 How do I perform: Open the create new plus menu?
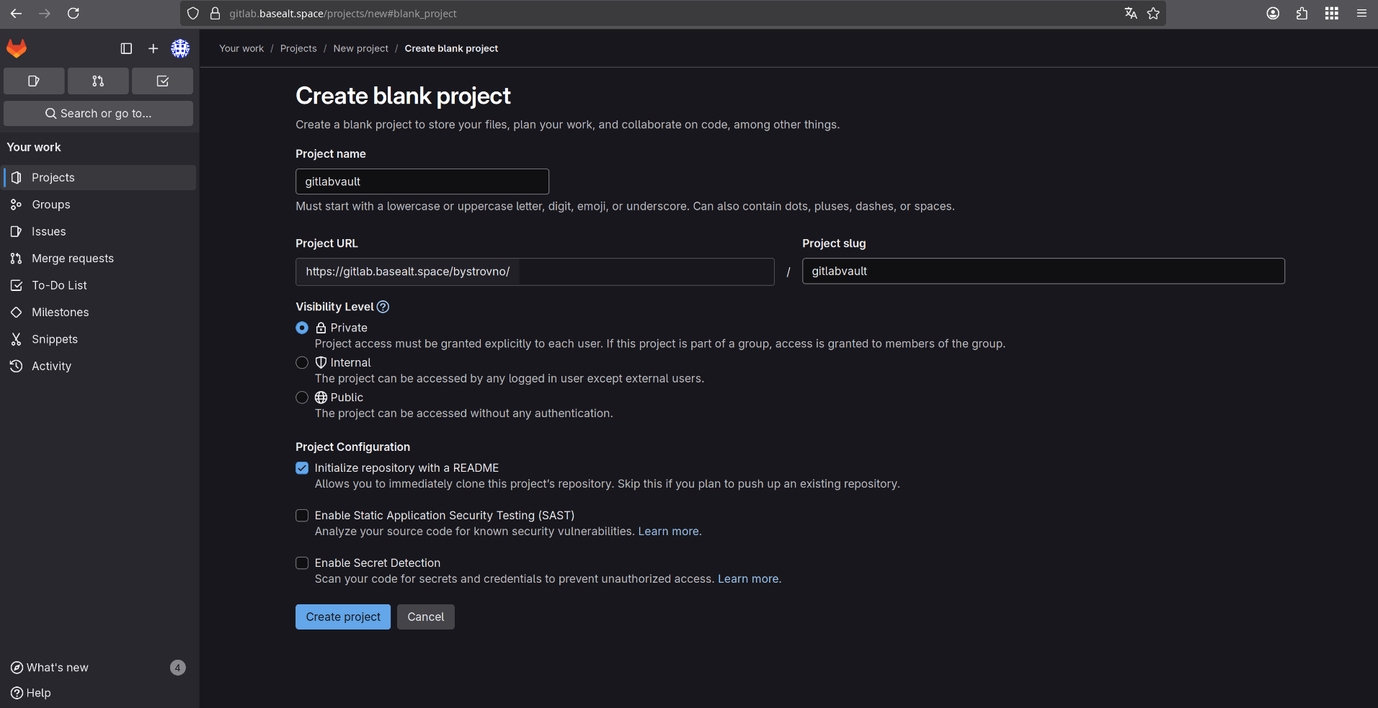click(x=153, y=48)
